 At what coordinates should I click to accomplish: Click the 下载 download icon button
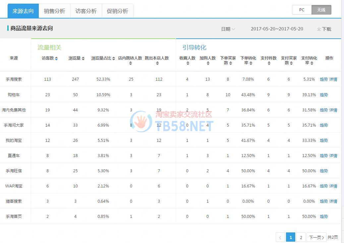324,29
